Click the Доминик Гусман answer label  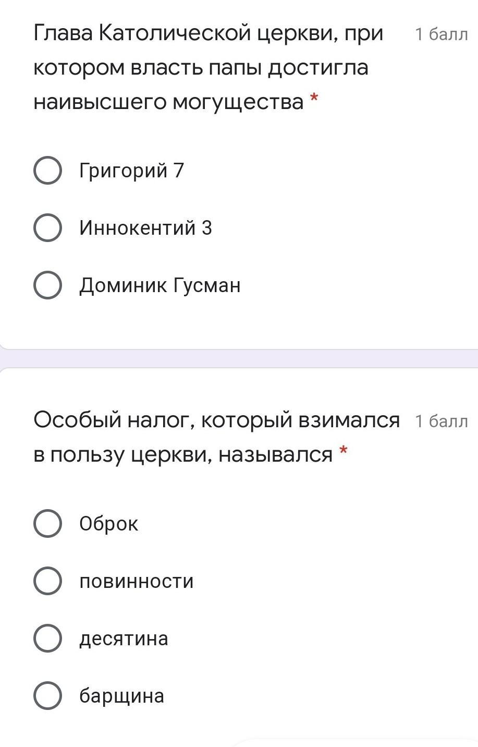pyautogui.click(x=160, y=285)
